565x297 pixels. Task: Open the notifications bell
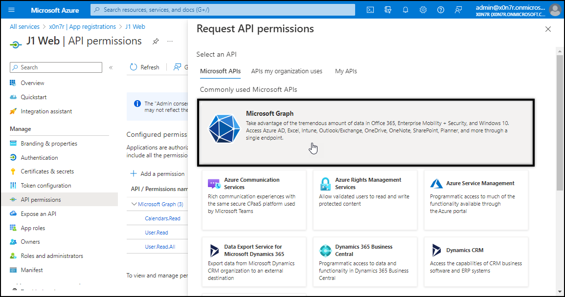tap(406, 10)
